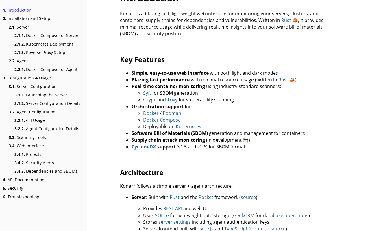Screen dimensions: 370x231
Task: Click the REST API link
Action: point(173,208)
